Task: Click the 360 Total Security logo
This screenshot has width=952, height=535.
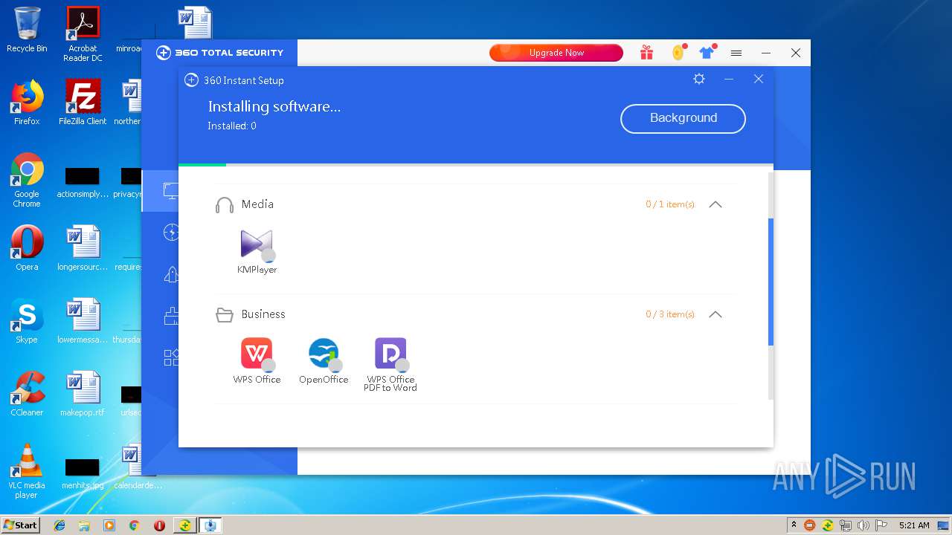Action: [219, 53]
